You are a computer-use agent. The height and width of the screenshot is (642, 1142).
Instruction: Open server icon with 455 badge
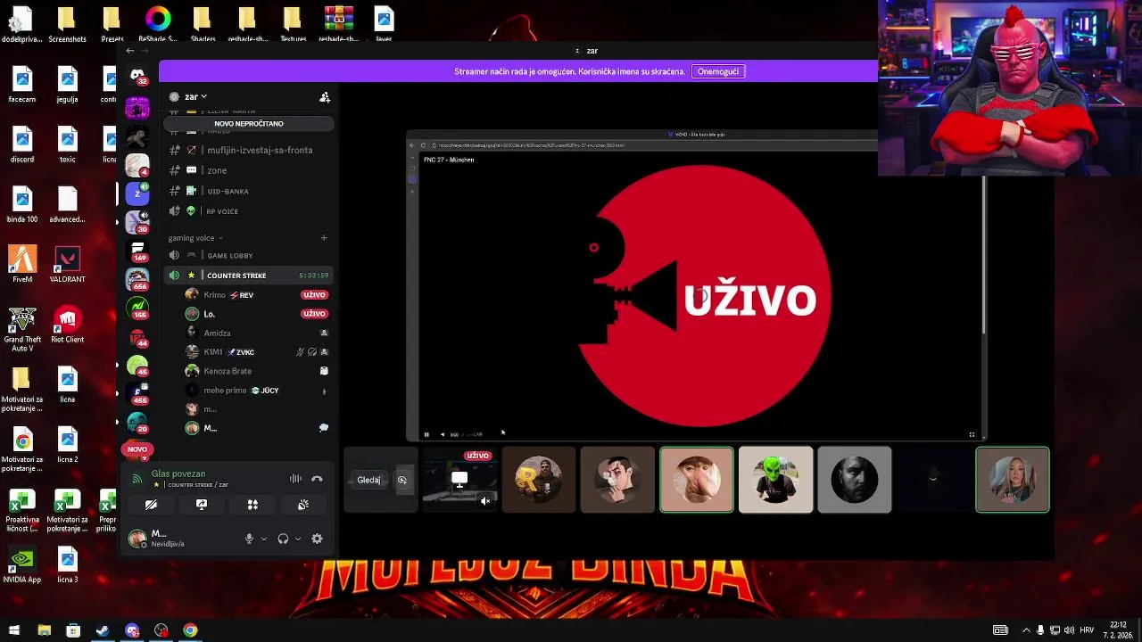pyautogui.click(x=137, y=392)
